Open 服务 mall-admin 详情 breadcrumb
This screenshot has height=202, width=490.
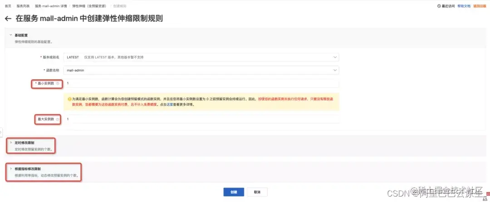(51, 6)
